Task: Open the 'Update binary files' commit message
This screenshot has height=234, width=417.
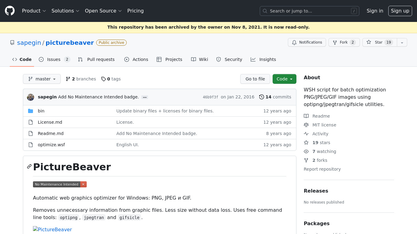Action: click(x=165, y=111)
